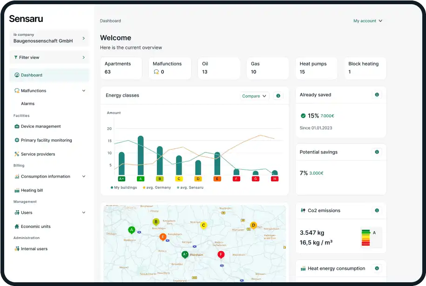Open the Apartments 63 card

[x=121, y=68]
